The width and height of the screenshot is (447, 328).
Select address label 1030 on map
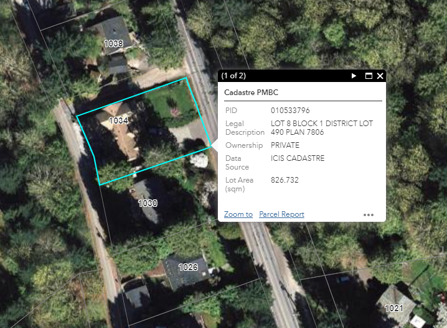click(148, 203)
